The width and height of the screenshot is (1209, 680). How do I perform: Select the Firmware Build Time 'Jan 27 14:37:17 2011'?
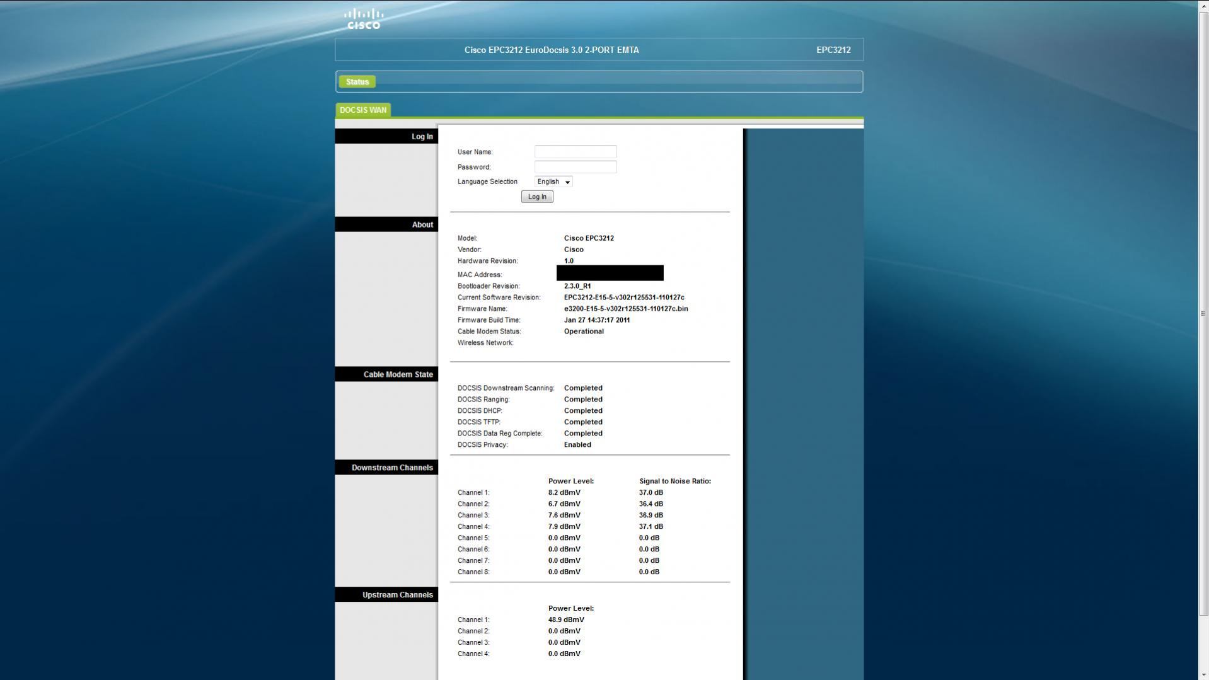[x=597, y=320]
